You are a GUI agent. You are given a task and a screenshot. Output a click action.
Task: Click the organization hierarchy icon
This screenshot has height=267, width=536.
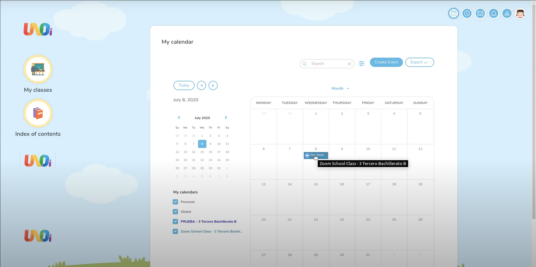click(507, 13)
